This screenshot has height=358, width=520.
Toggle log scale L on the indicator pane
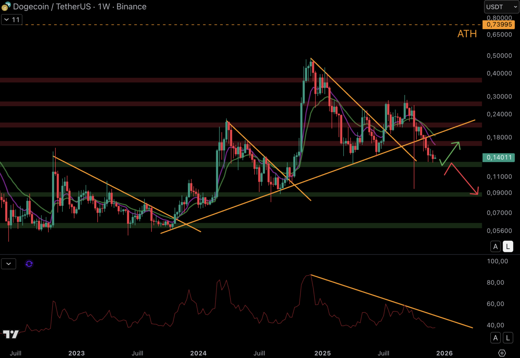[508, 338]
